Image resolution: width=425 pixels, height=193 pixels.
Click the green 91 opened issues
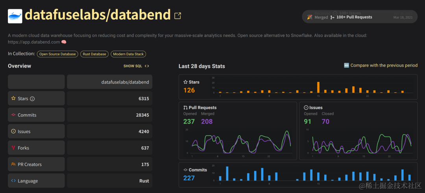[x=307, y=121]
